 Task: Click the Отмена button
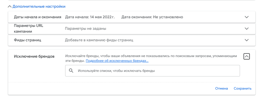point(221,88)
